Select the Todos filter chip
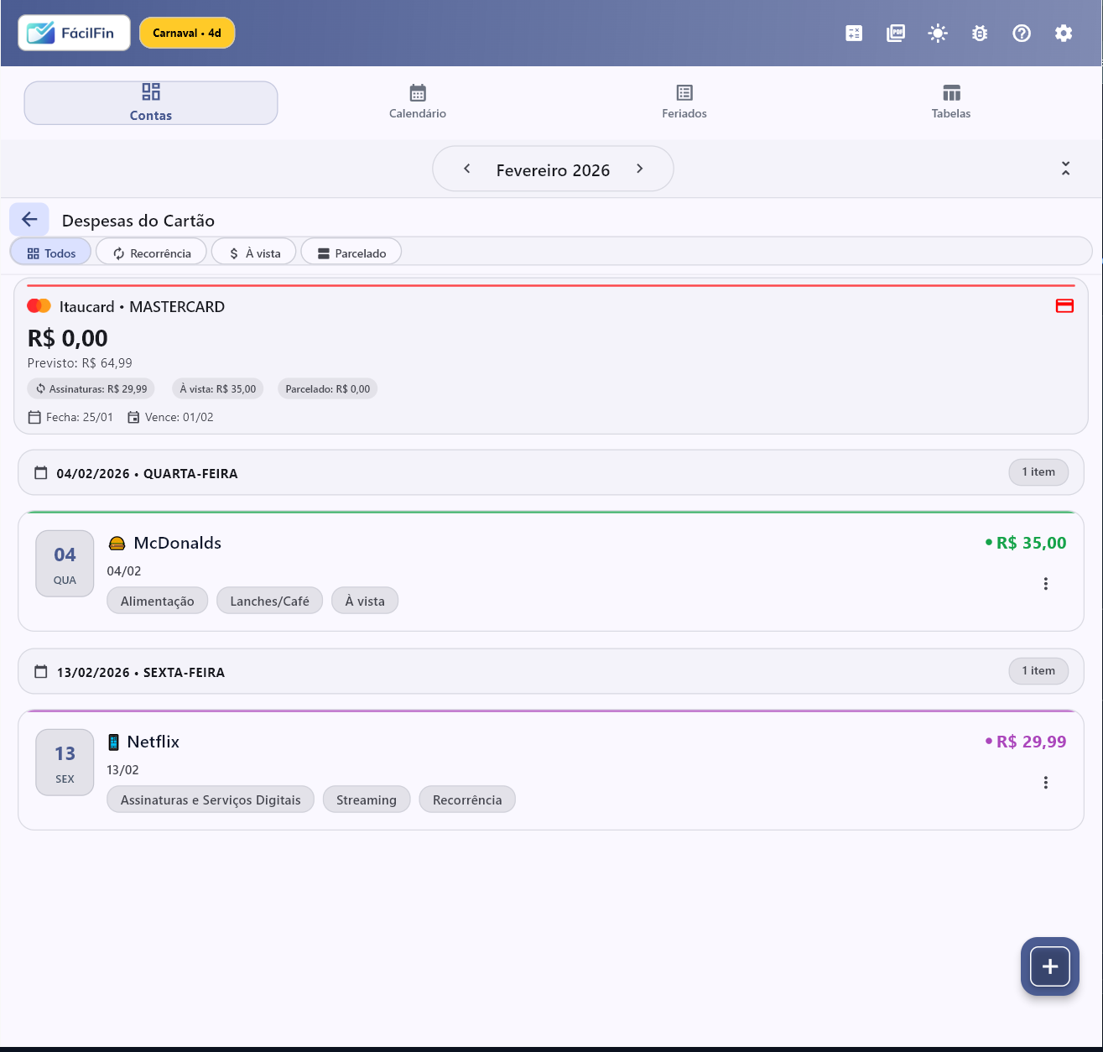 49,252
